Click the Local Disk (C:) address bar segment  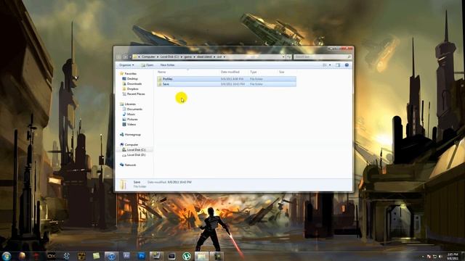click(169, 57)
